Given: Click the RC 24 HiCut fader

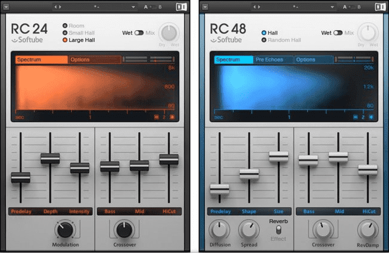Looking at the screenshot, I should coord(169,160).
